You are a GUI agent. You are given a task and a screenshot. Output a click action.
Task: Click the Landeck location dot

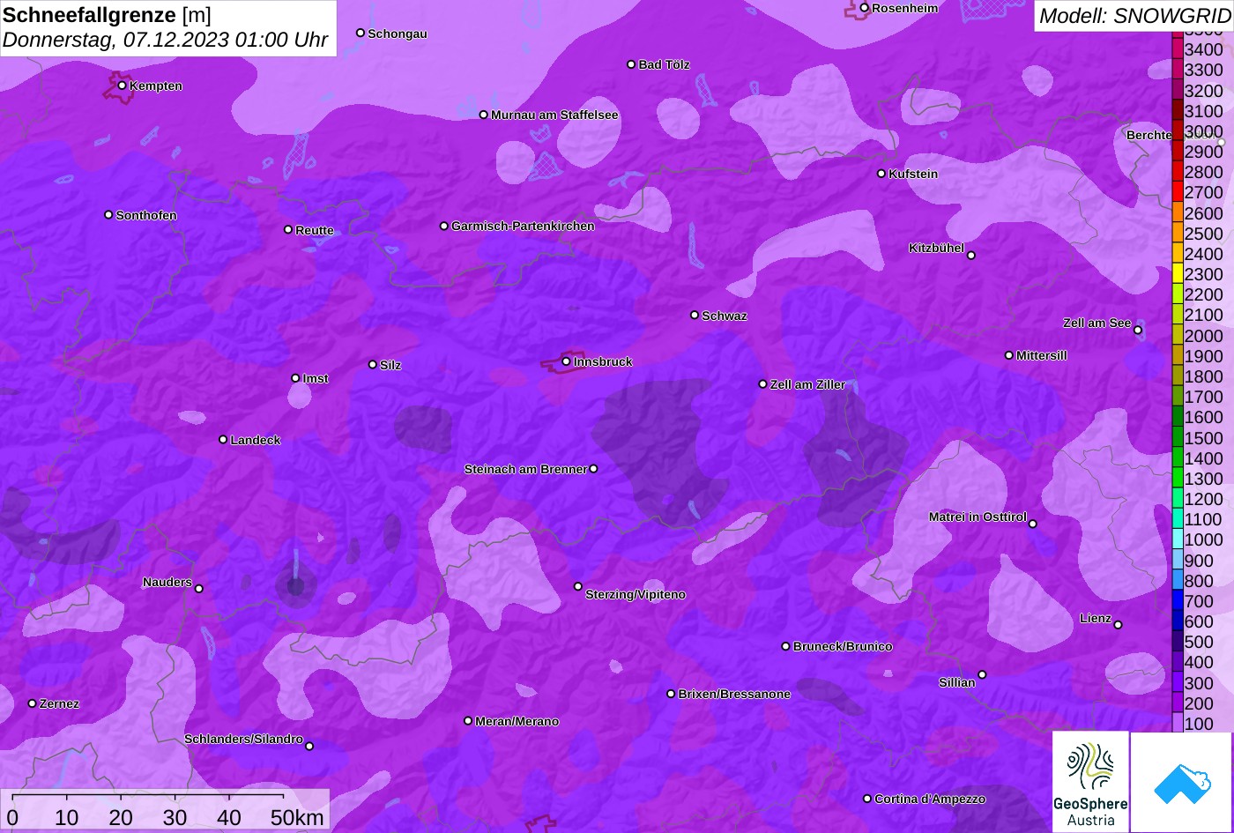pyautogui.click(x=223, y=439)
